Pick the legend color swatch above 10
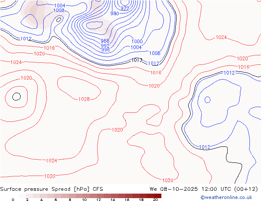The width and height of the screenshot is (261, 201). pos(86,196)
